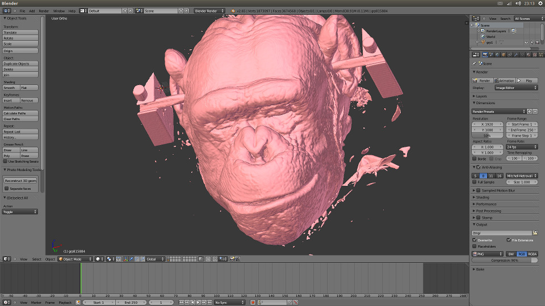The image size is (545, 306).
Task: Open the network signal indicator
Action: (509, 3)
